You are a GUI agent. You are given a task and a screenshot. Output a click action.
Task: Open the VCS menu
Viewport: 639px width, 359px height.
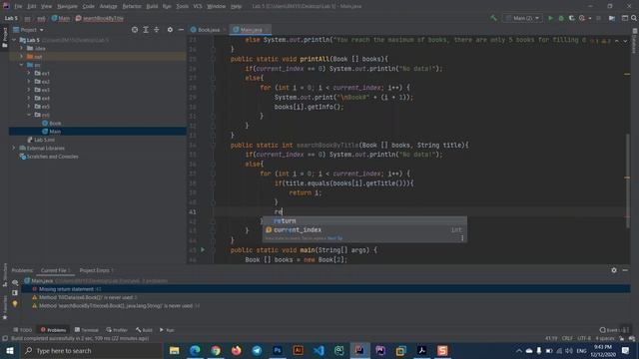pyautogui.click(x=198, y=6)
